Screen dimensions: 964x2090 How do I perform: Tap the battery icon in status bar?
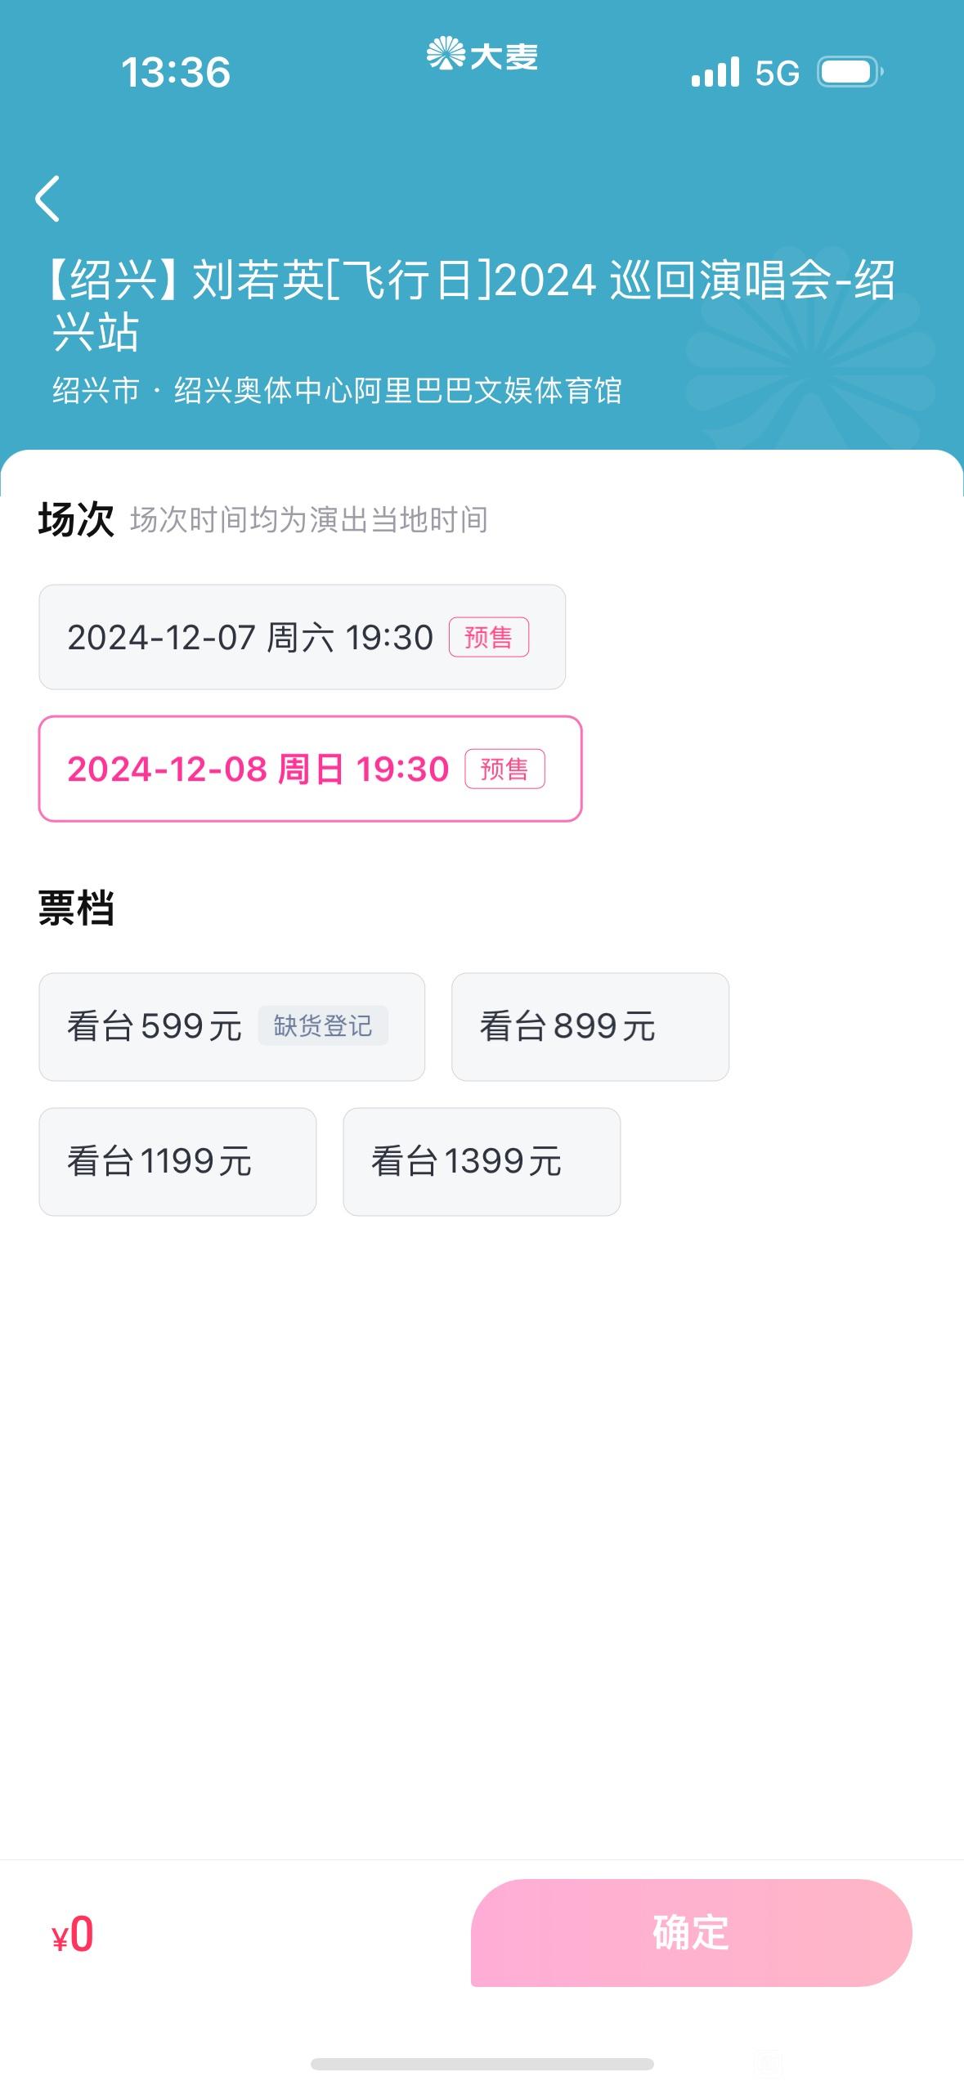(x=850, y=72)
